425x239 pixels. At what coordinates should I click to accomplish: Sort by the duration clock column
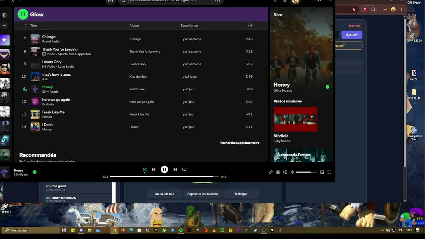tap(250, 26)
